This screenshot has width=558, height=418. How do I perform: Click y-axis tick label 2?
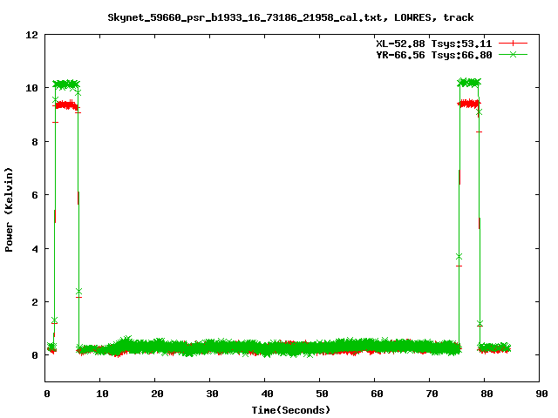(35, 302)
